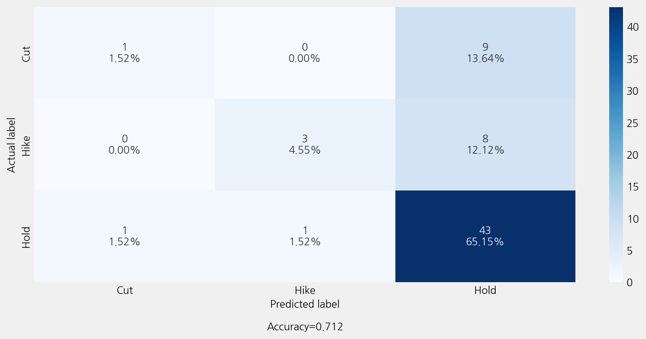Image resolution: width=646 pixels, height=339 pixels.
Task: Click the cell showing 9 (13.64%)
Action: (485, 53)
